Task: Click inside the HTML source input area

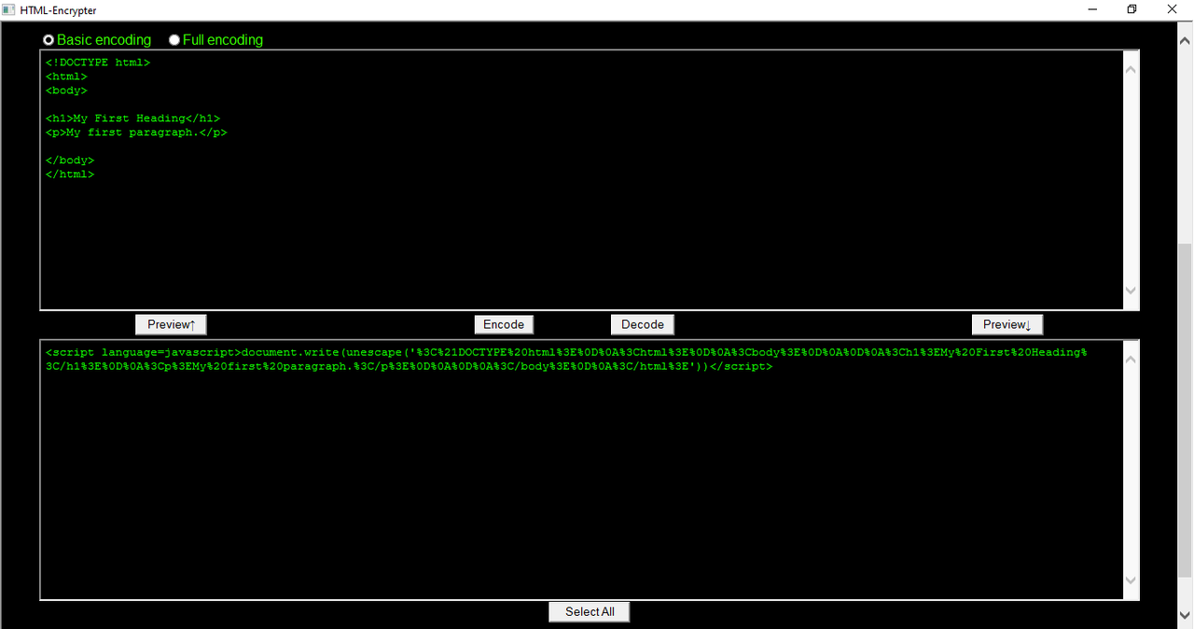Action: click(x=581, y=180)
